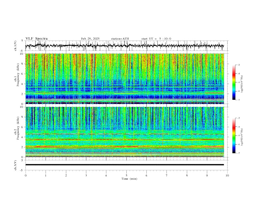Click the time axis tick label "4"
The width and height of the screenshot is (256, 197).
pos(106,175)
